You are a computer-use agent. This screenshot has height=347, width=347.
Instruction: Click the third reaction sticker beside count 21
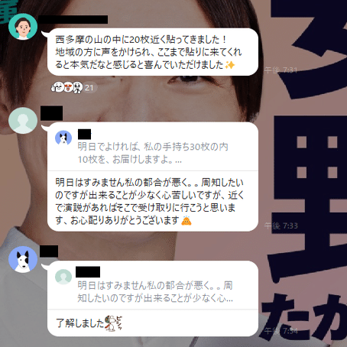tap(77, 87)
